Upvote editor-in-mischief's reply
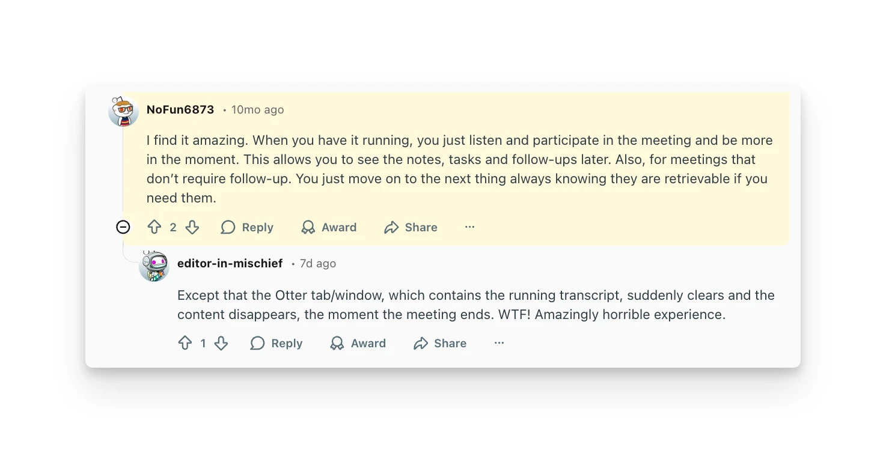The image size is (886, 453). (x=185, y=343)
